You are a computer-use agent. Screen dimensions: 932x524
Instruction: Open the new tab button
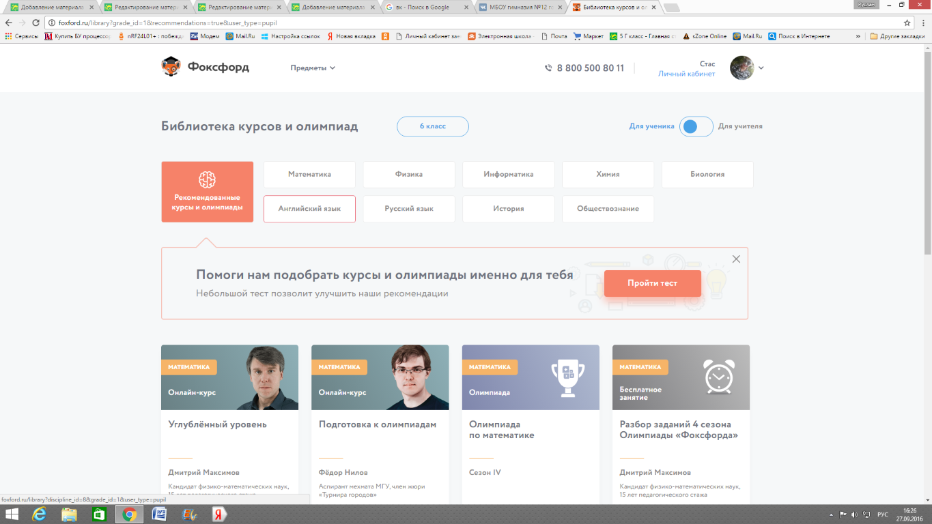[671, 8]
